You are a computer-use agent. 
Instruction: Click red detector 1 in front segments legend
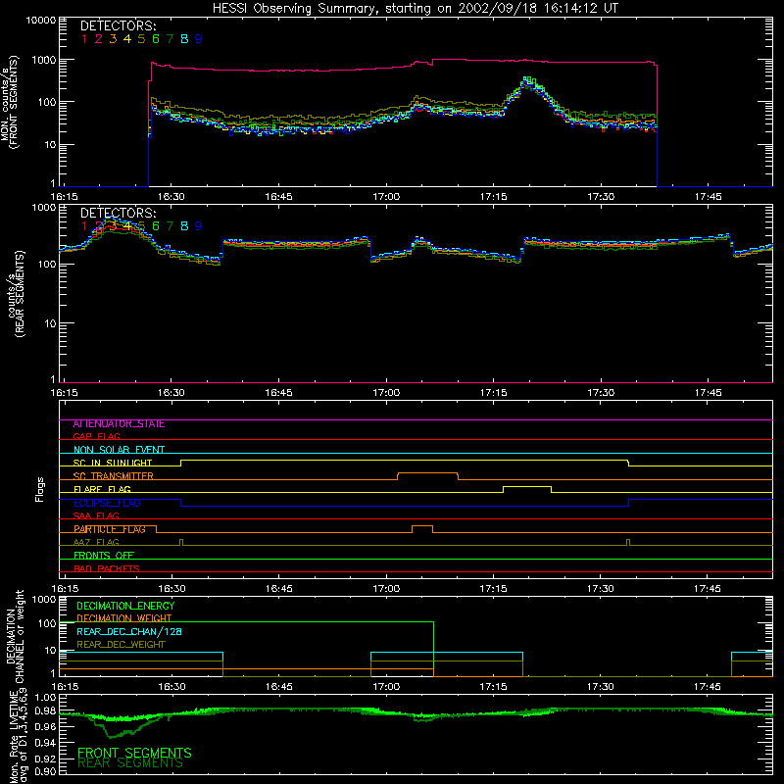[x=84, y=39]
